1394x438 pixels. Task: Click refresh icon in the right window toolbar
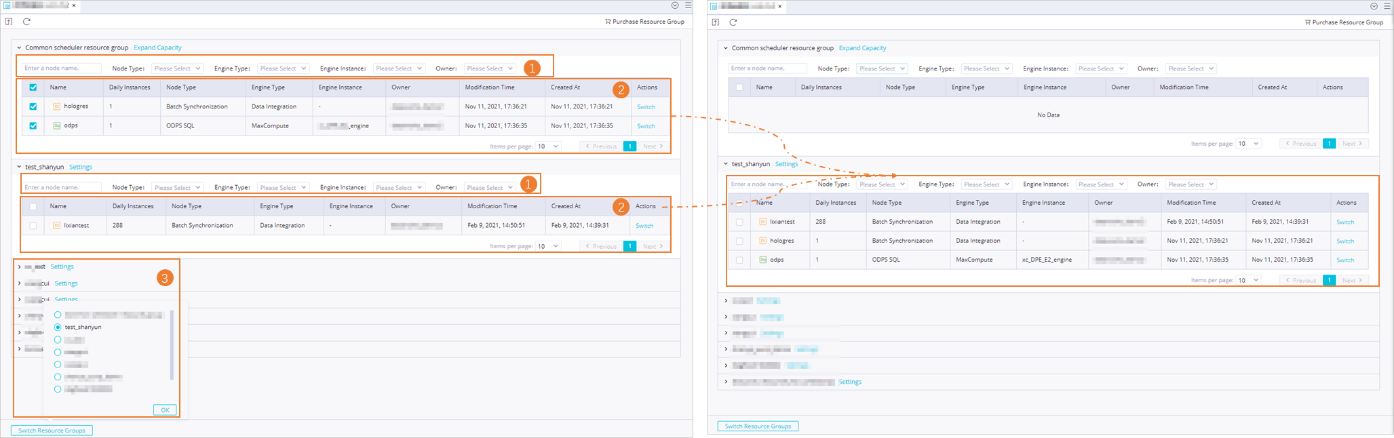pyautogui.click(x=733, y=22)
